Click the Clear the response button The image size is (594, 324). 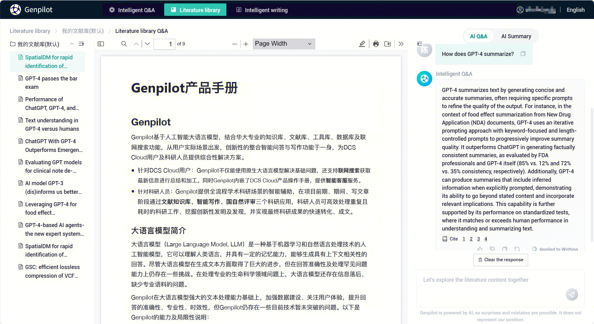tap(500, 260)
